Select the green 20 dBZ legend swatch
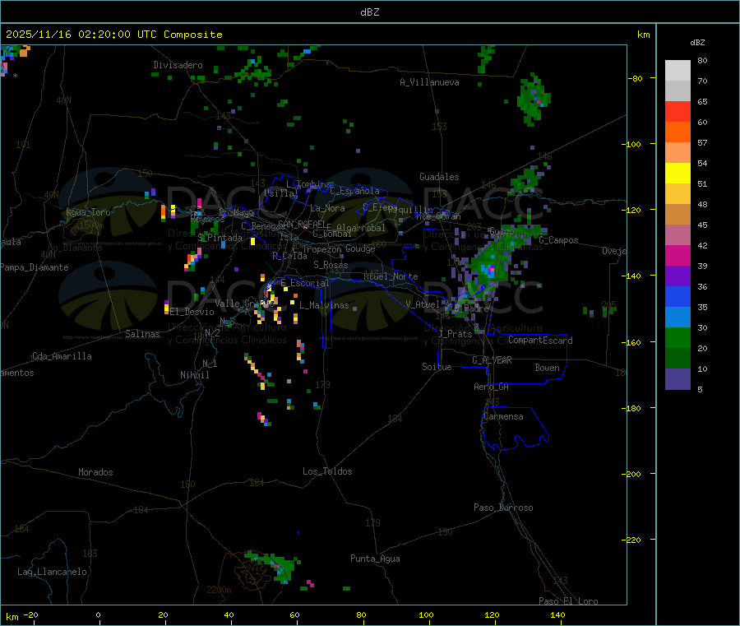Image resolution: width=740 pixels, height=626 pixels. pos(678,337)
